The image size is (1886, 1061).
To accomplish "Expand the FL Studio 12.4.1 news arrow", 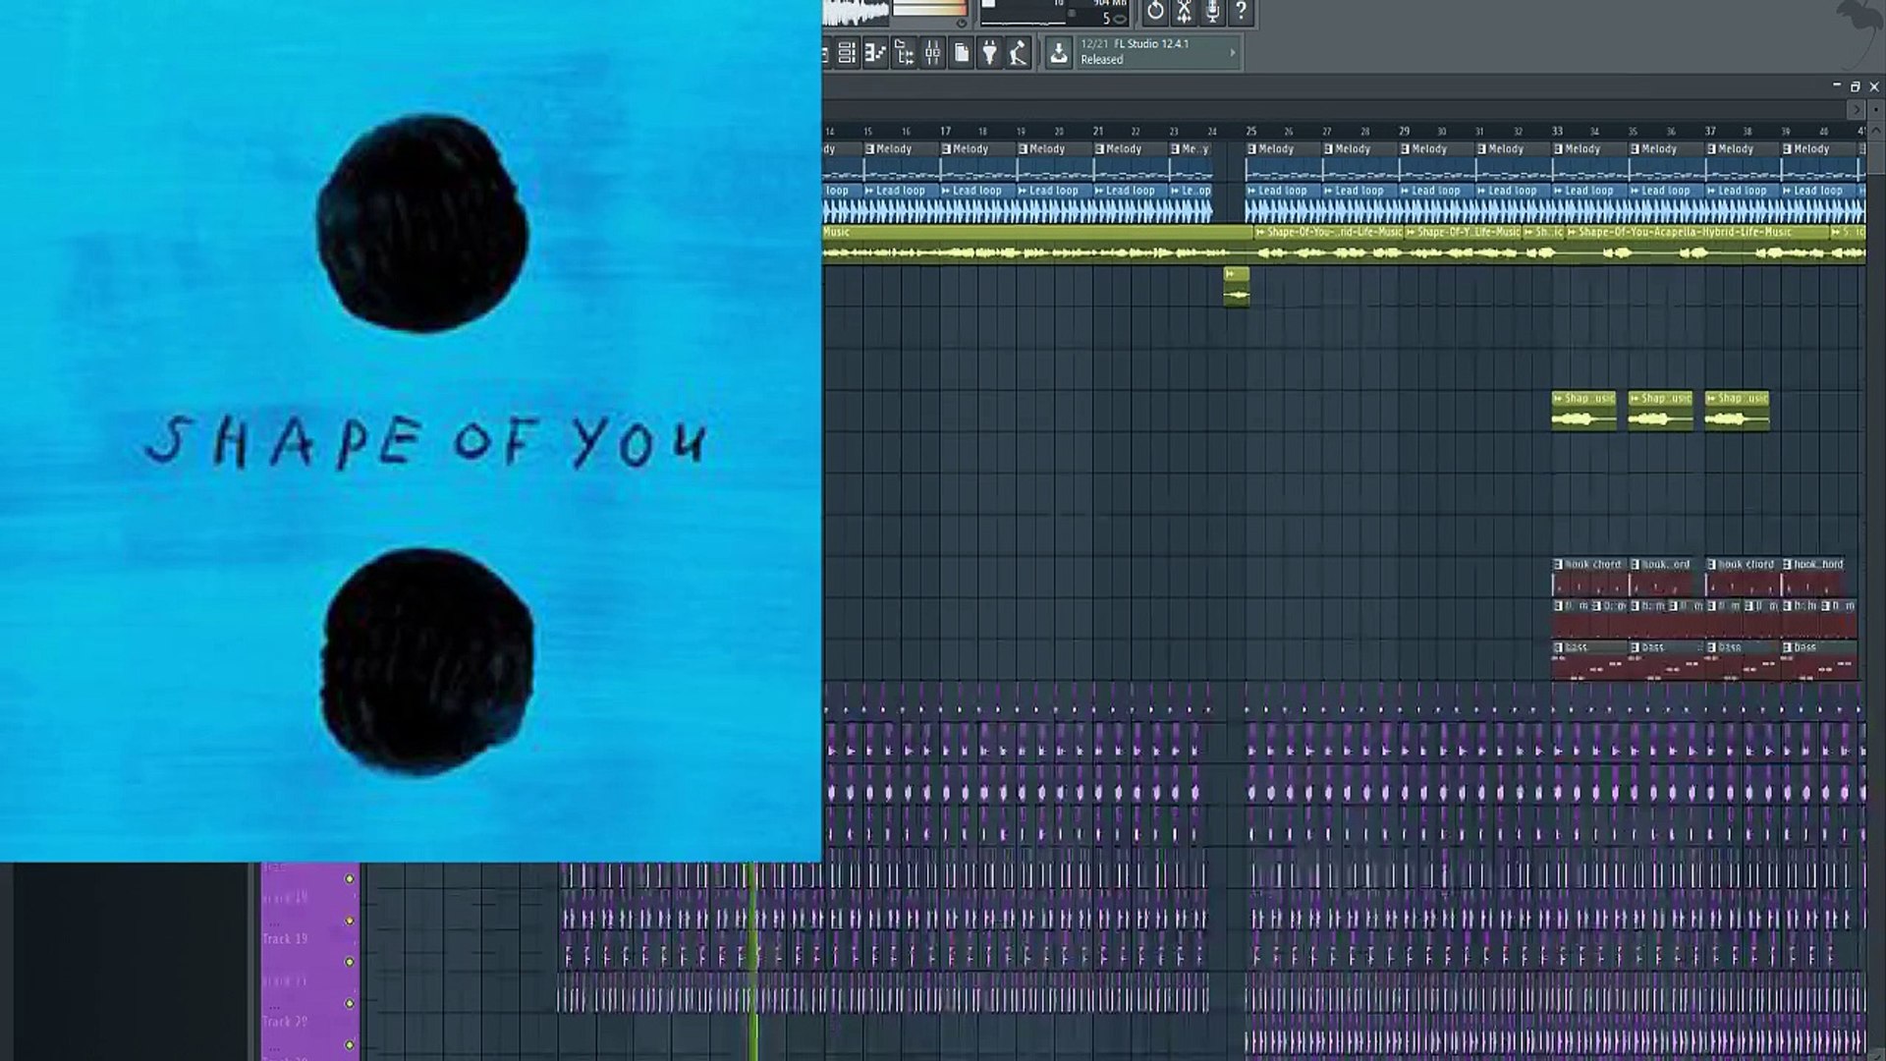I will pos(1233,53).
